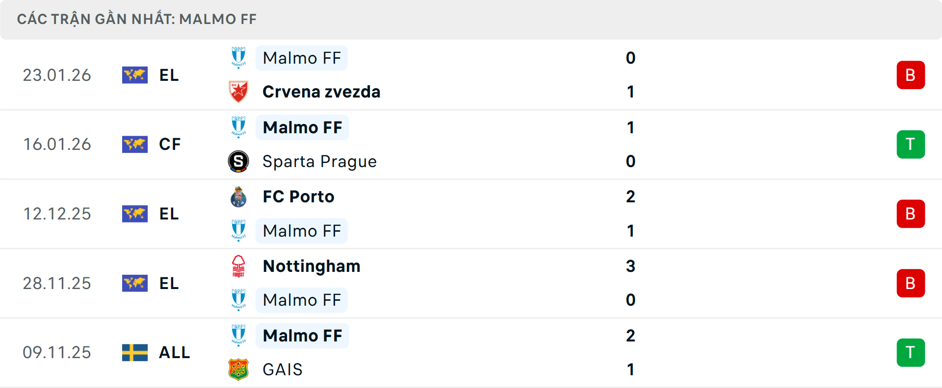Viewport: 942px width, 388px height.
Task: Click the red B badge for 12.12.25
Action: pyautogui.click(x=911, y=214)
